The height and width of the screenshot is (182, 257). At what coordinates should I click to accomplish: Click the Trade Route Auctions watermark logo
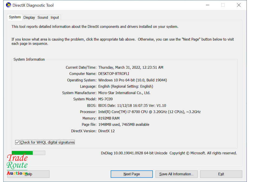17,164
